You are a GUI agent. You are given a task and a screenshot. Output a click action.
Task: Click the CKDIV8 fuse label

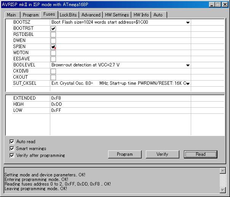[x=21, y=71]
